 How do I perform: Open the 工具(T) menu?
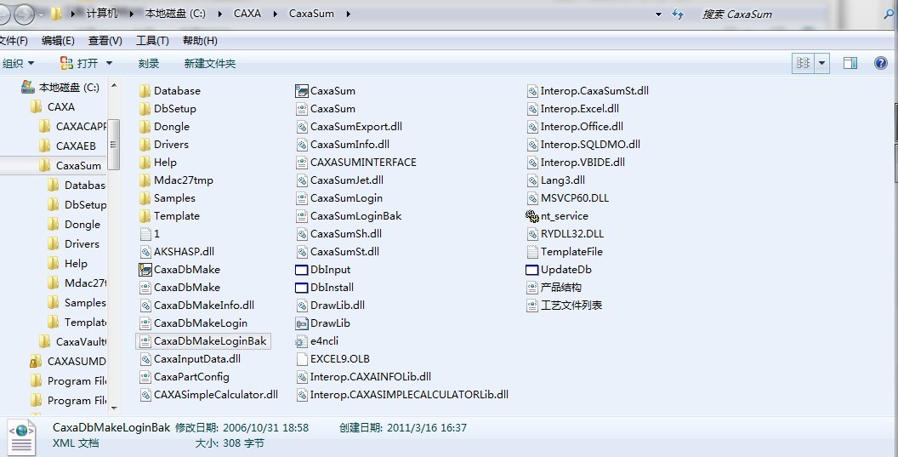click(x=152, y=40)
